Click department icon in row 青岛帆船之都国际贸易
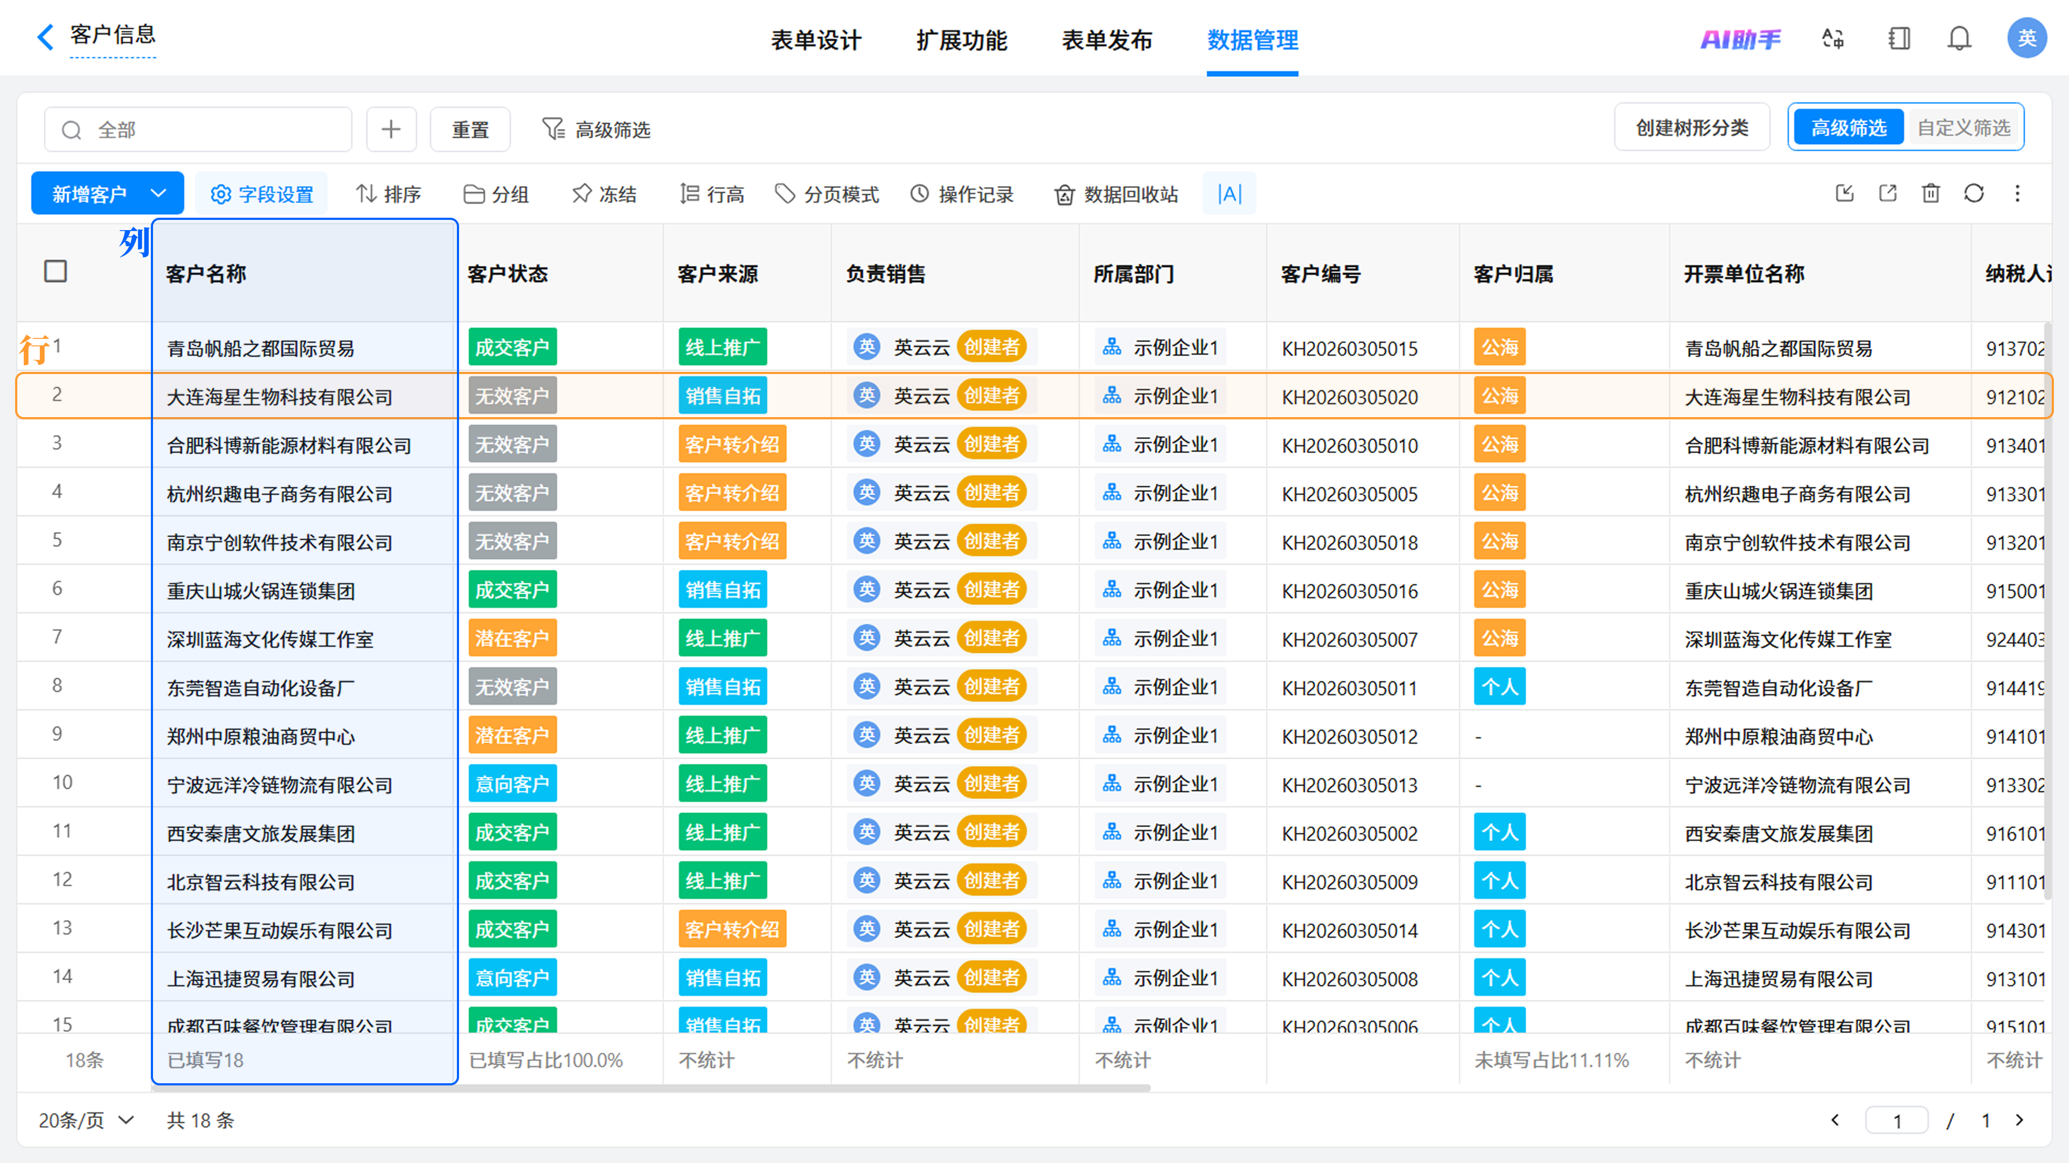2069x1163 pixels. tap(1113, 347)
